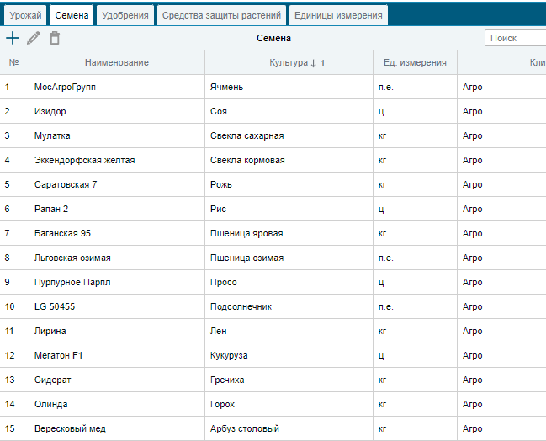Switch to the Урожай tab
The image size is (546, 441).
(25, 15)
